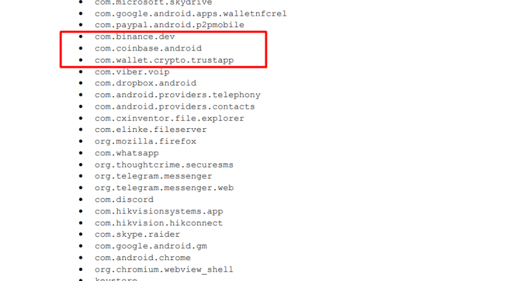Click org.thoughtcrime.securesms entry
Image resolution: width=506 pixels, height=281 pixels.
click(164, 165)
